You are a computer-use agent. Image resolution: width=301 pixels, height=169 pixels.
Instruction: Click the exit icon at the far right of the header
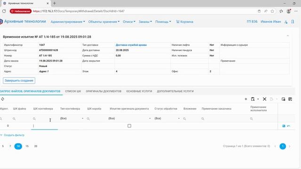coord(293,22)
